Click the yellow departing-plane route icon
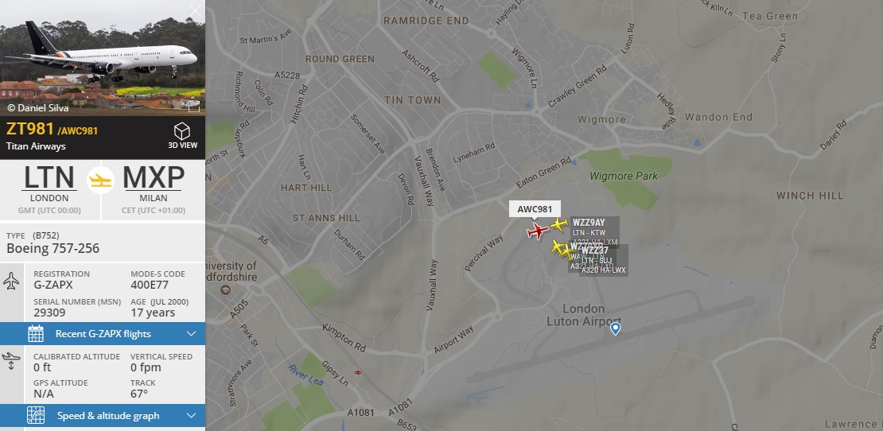This screenshot has width=883, height=431. click(x=101, y=180)
